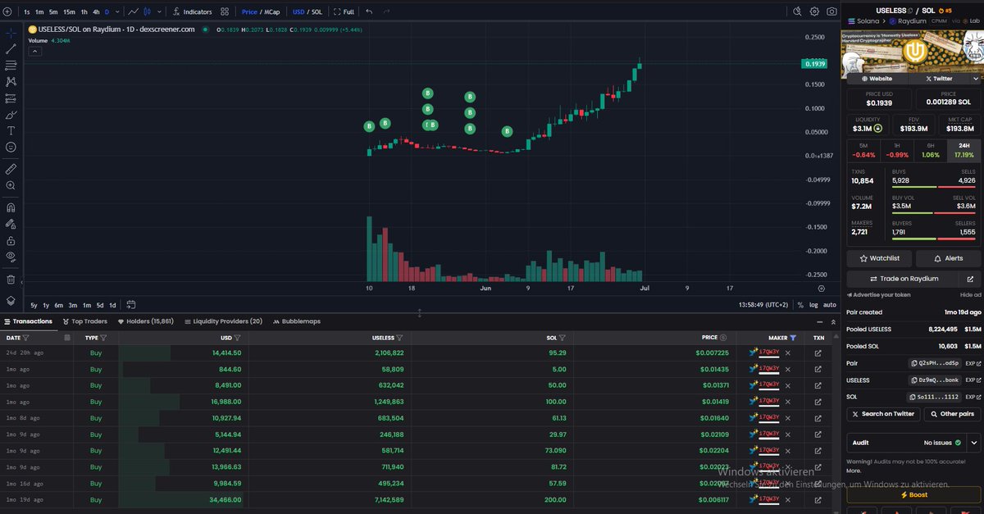The height and width of the screenshot is (514, 984).
Task: Open the Transactions tab
Action: pyautogui.click(x=28, y=321)
